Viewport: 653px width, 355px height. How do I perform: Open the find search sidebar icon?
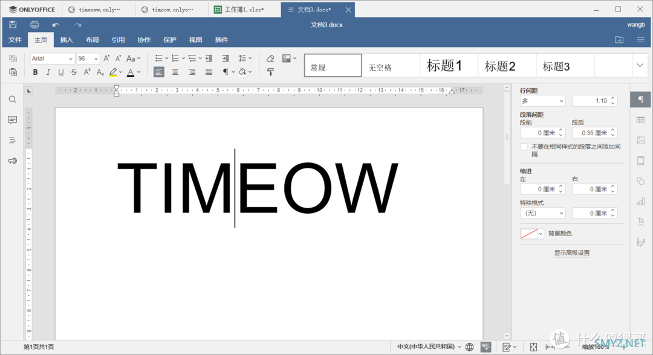point(13,100)
